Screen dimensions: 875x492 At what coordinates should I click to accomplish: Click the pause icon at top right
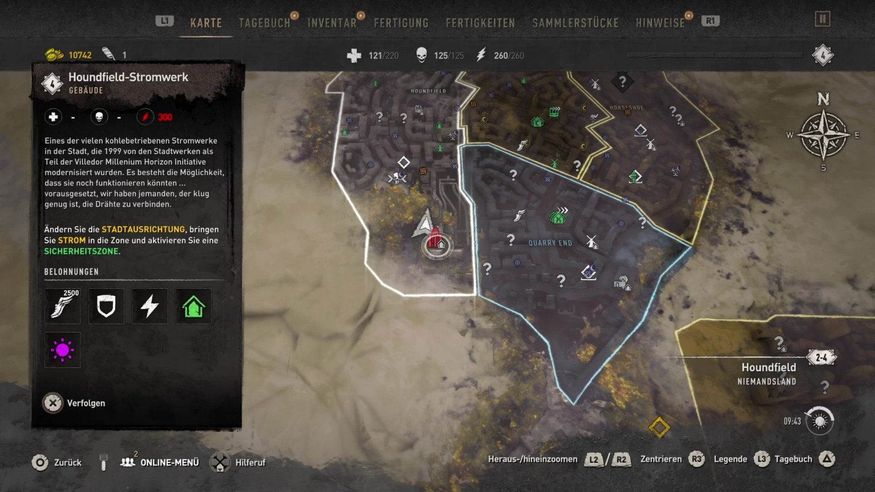(x=822, y=20)
